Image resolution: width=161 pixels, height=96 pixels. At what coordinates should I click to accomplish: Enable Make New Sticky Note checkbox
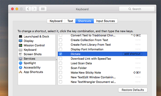(x=61, y=73)
